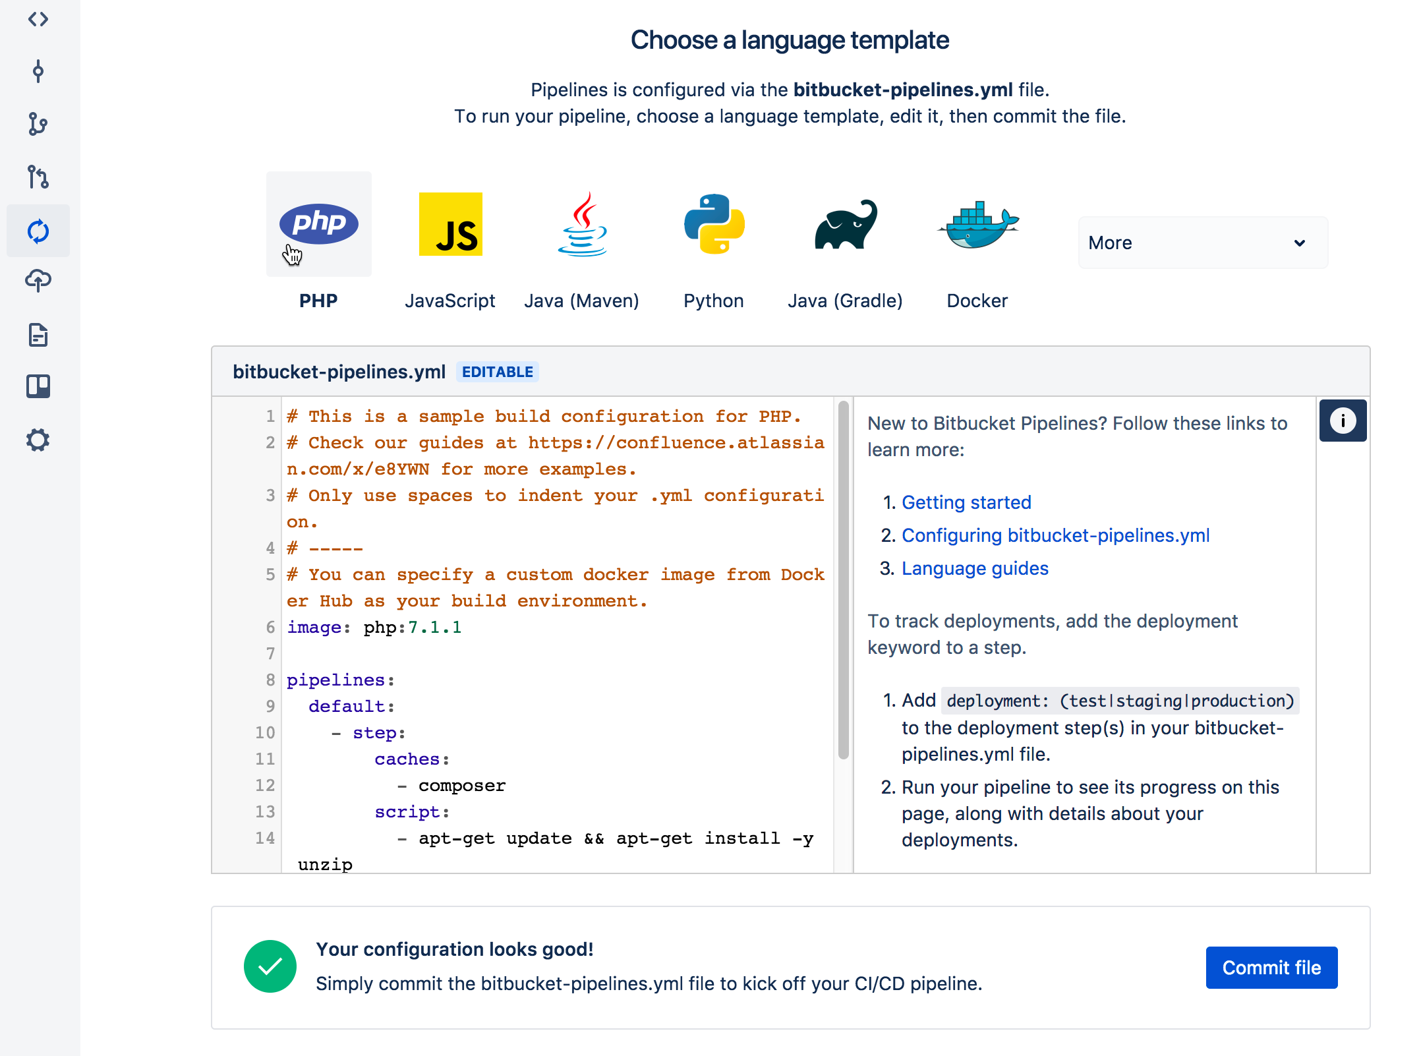Select the Java (Maven) template logo
The image size is (1421, 1056).
point(583,224)
